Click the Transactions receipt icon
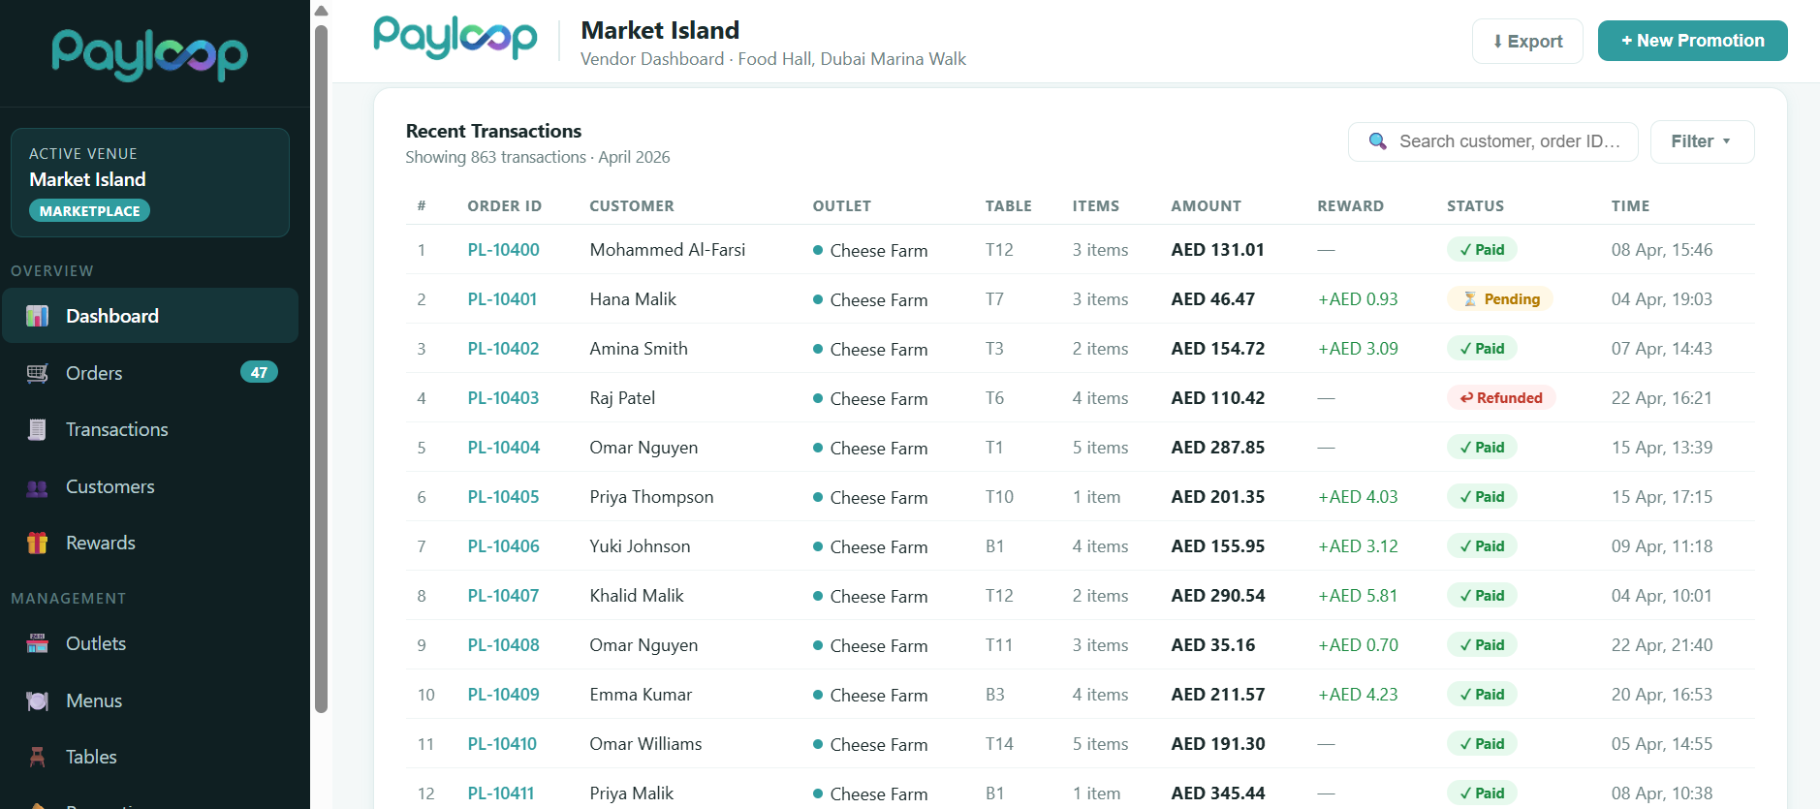This screenshot has width=1820, height=809. (37, 429)
